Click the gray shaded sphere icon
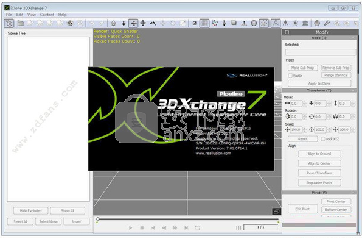The width and height of the screenshot is (362, 239). coord(317,23)
